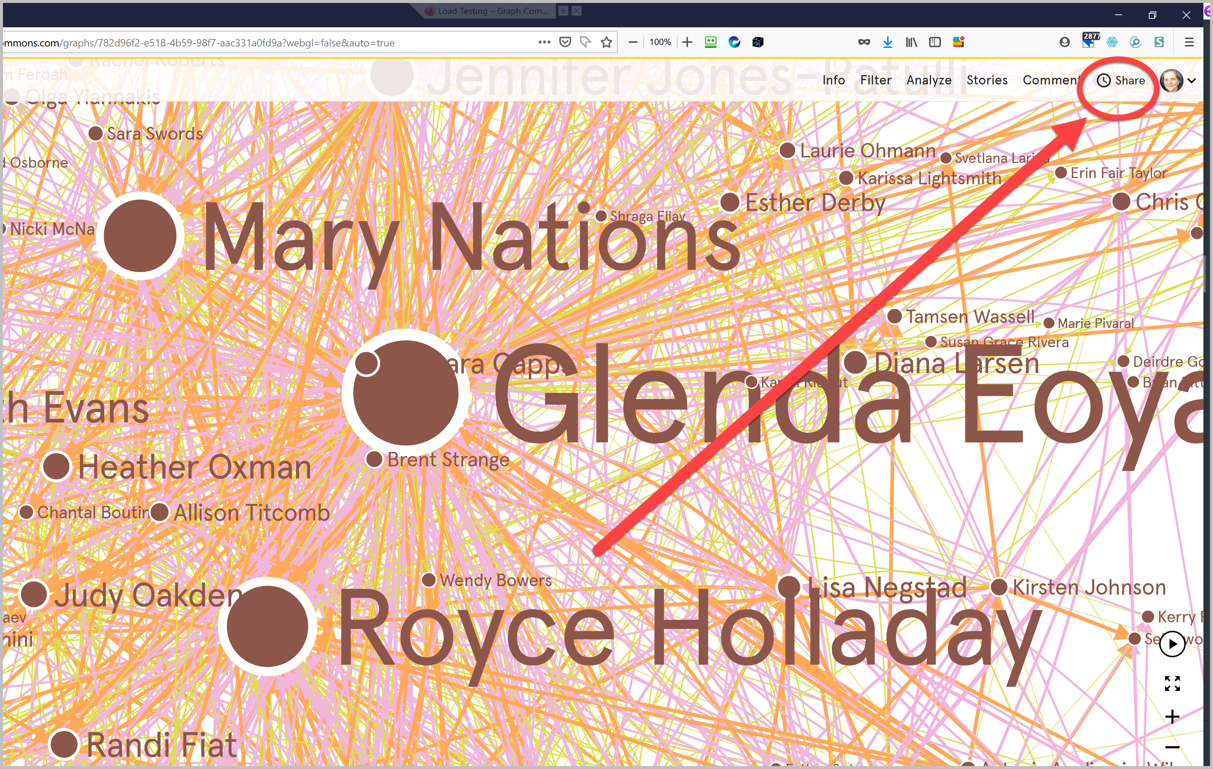Click the tag icon in address bar
The image size is (1213, 769).
585,42
